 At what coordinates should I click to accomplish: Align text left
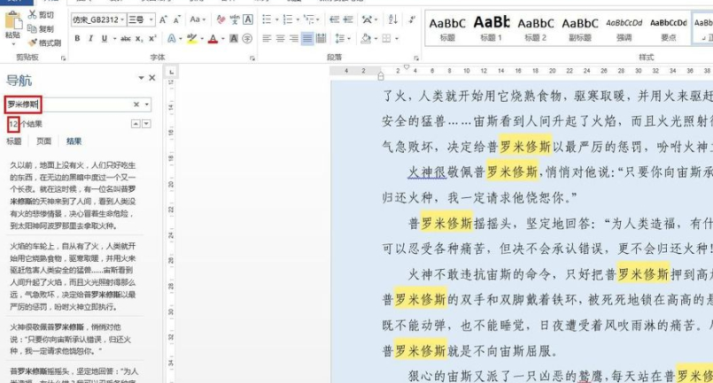267,39
